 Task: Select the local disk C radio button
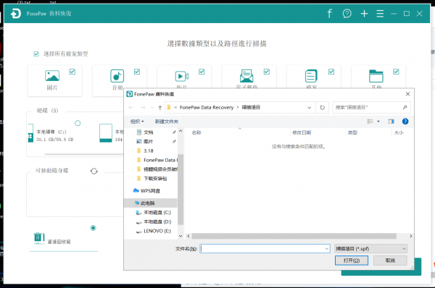click(x=78, y=123)
